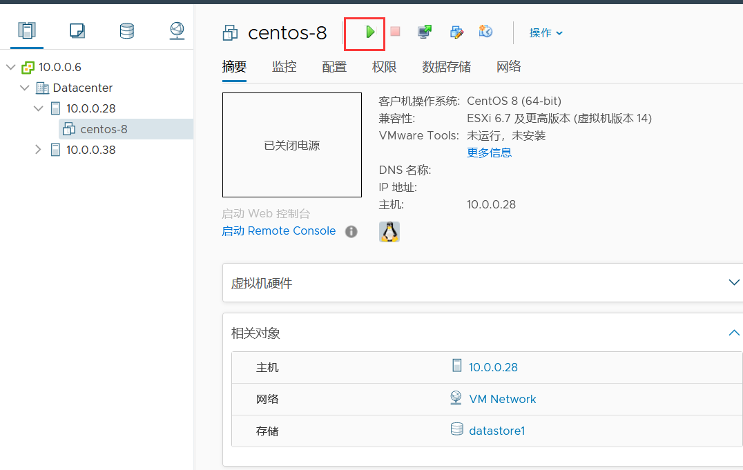The height and width of the screenshot is (470, 743).
Task: Select Datacenter in the inventory tree
Action: 83,88
